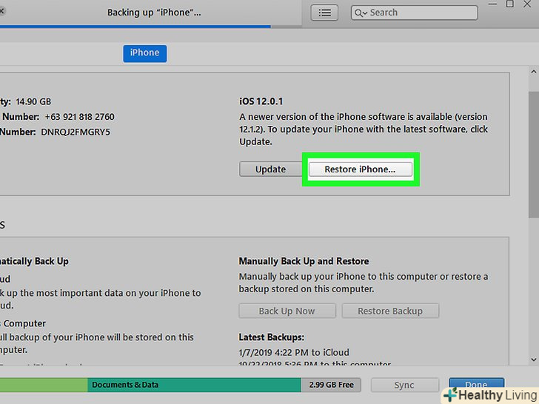The image size is (539, 404).
Task: Click the light green storage bar segment
Action: (x=44, y=385)
